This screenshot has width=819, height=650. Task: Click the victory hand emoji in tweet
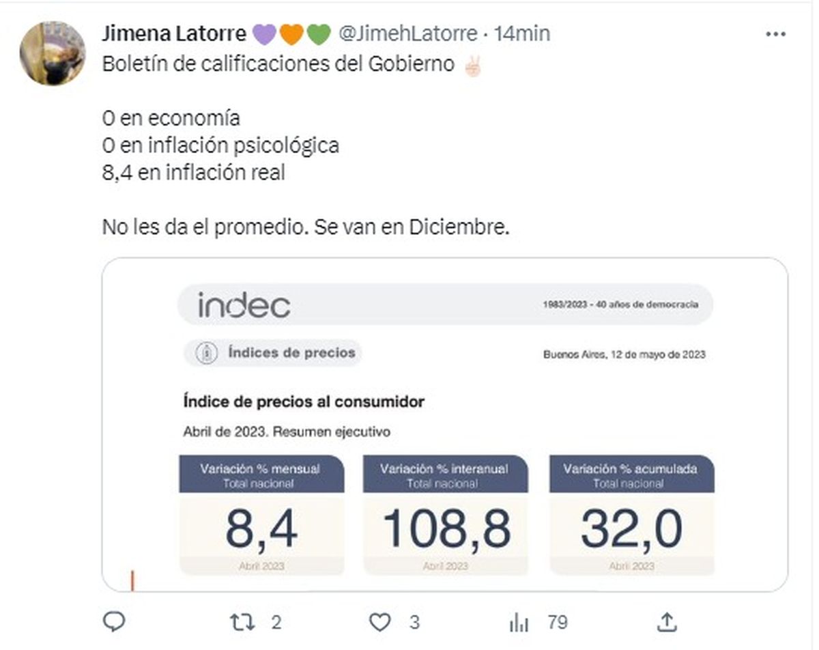coord(472,65)
